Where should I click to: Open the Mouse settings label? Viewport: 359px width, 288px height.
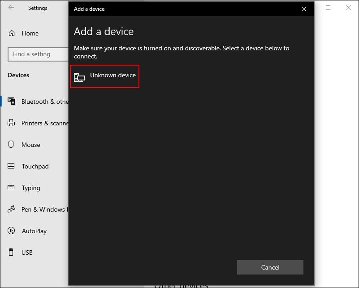[x=31, y=145]
